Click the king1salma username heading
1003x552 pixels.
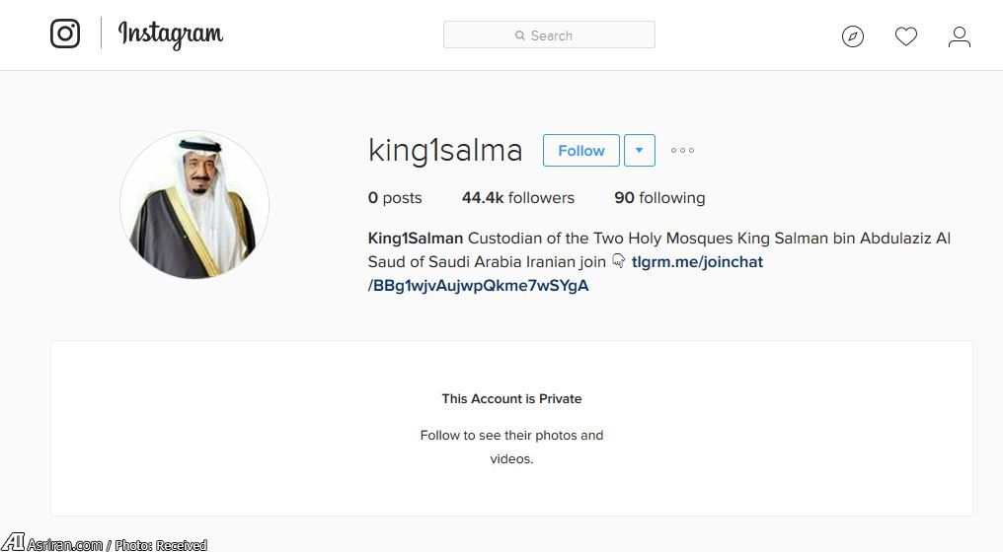pyautogui.click(x=445, y=151)
